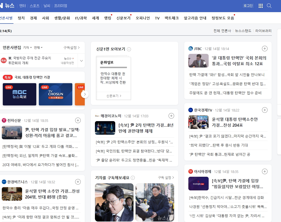Click info icon beside 신문1면 모아보기
This screenshot has width=281, height=222.
point(129,49)
